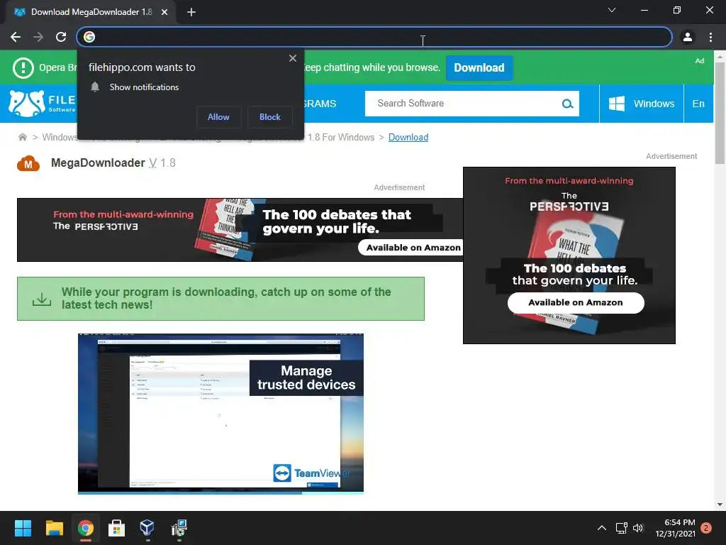Click the search magnifier icon
726x545 pixels.
568,104
